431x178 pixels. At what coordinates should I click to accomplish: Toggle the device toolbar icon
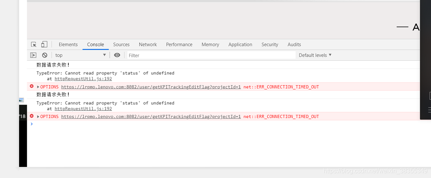[44, 44]
